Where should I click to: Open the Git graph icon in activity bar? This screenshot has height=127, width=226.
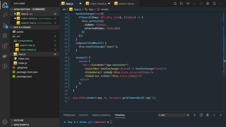point(5,66)
